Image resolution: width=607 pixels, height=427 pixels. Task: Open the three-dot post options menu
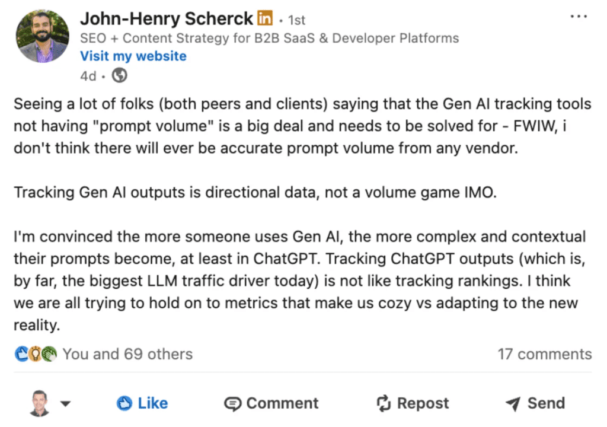tap(579, 16)
